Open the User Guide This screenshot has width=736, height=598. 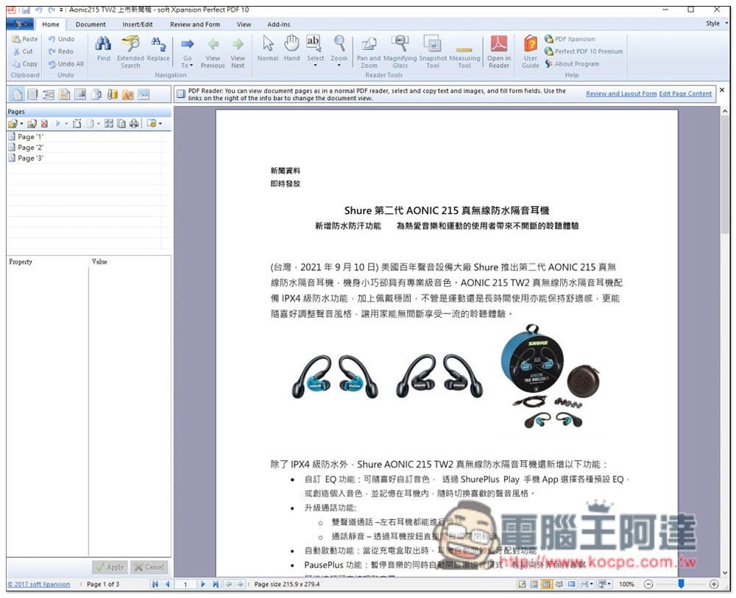click(x=531, y=51)
